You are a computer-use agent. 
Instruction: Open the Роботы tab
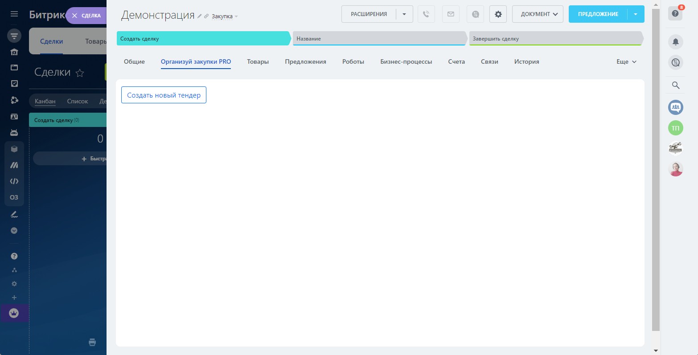(x=353, y=62)
